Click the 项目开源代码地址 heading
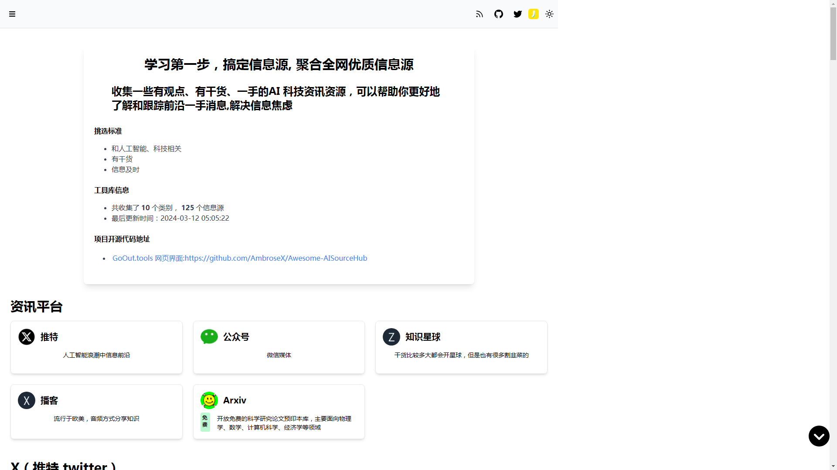The height and width of the screenshot is (470, 837). click(x=122, y=239)
